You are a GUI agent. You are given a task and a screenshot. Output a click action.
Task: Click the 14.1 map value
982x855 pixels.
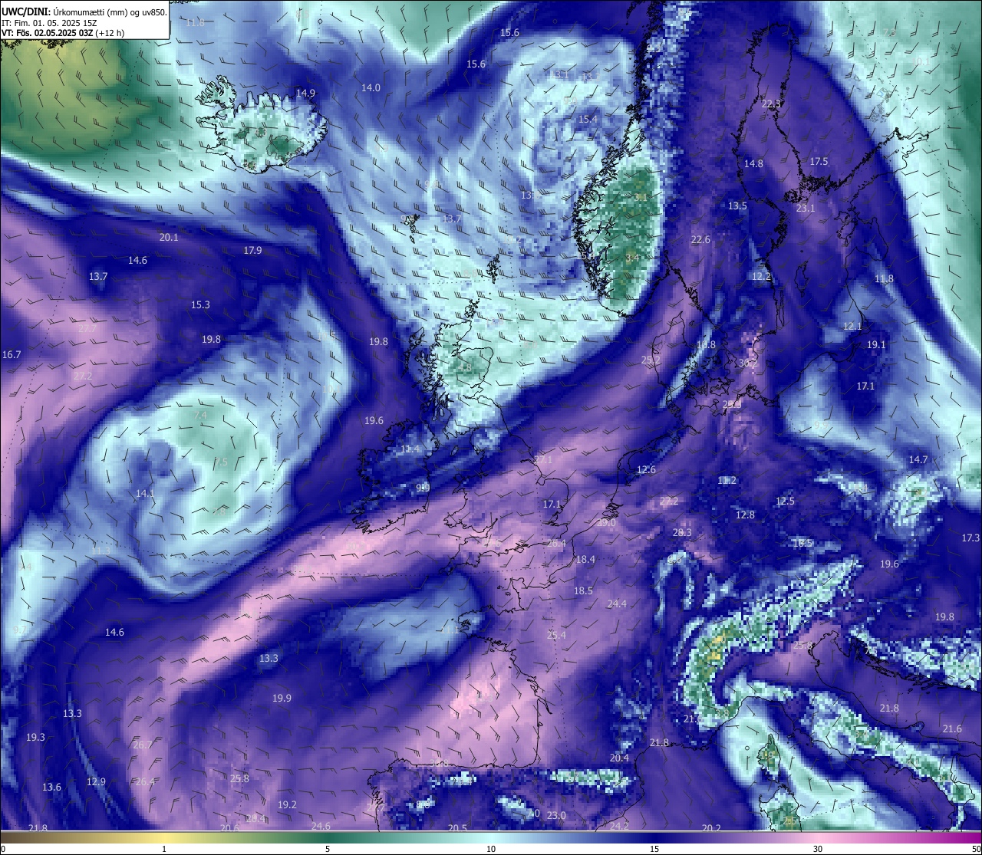145,493
